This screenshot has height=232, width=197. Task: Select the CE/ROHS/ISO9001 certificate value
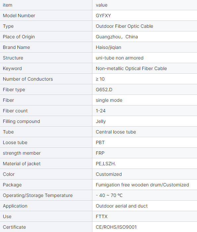[x=116, y=227]
